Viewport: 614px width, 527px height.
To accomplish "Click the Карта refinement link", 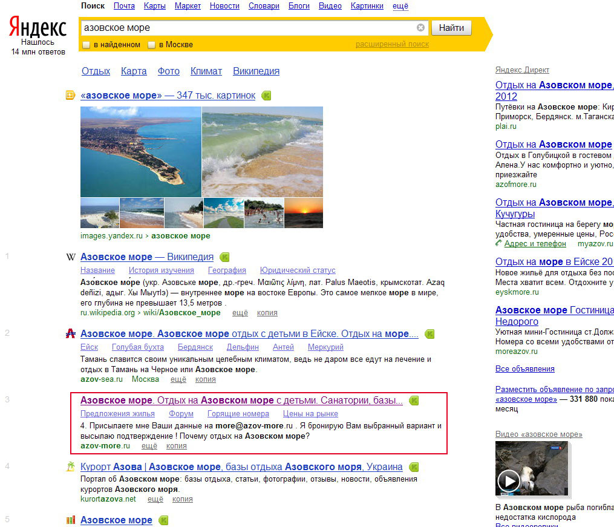I will tap(134, 71).
